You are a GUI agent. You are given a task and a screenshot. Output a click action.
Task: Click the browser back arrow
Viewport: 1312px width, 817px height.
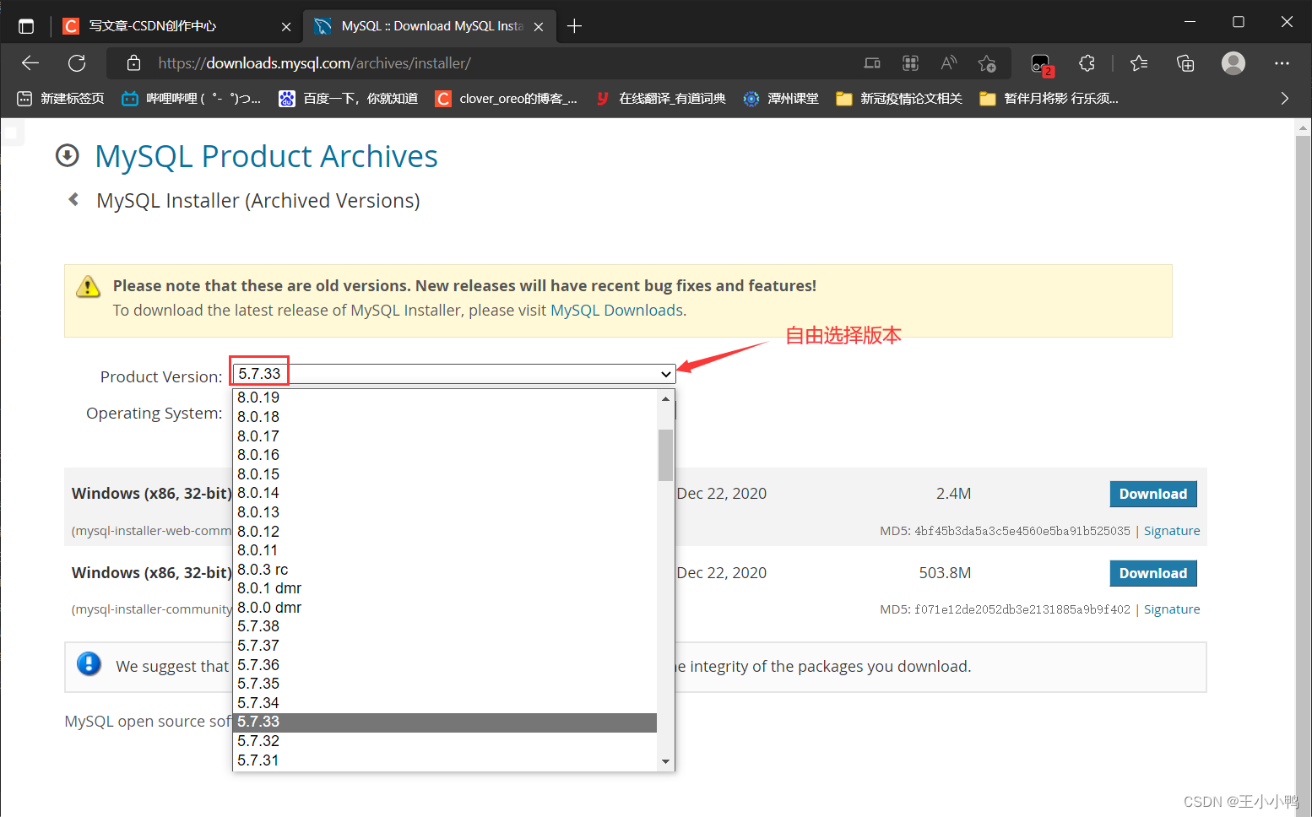pos(30,63)
